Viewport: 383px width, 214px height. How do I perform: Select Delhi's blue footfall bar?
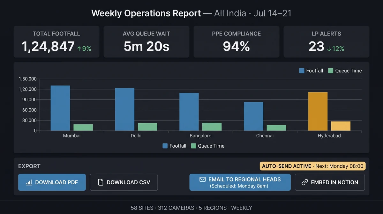[x=125, y=110]
